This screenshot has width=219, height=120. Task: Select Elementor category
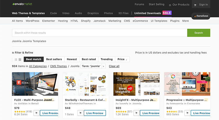(49, 21)
